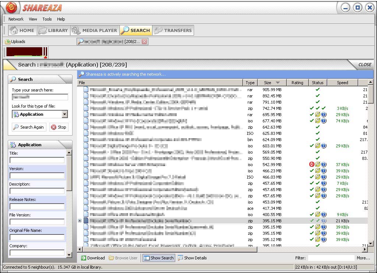The image size is (377, 273).
Task: Open the Network menu
Action: (x=16, y=19)
